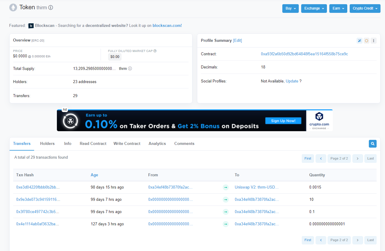This screenshot has width=385, height=251.
Task: Click the First button below the table
Action: (308, 240)
